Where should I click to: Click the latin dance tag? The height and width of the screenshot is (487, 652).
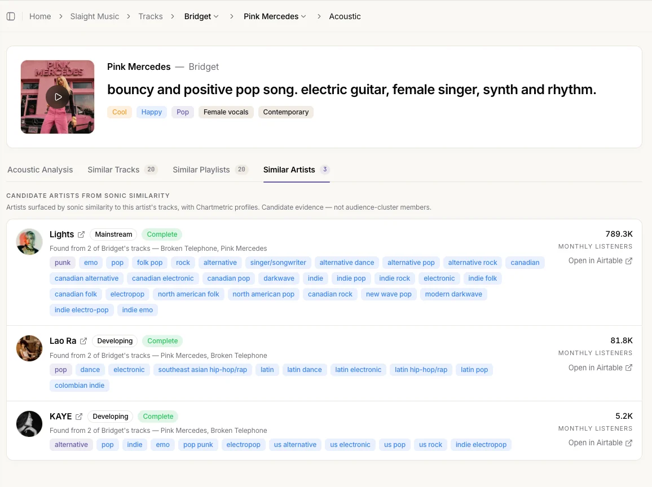305,370
